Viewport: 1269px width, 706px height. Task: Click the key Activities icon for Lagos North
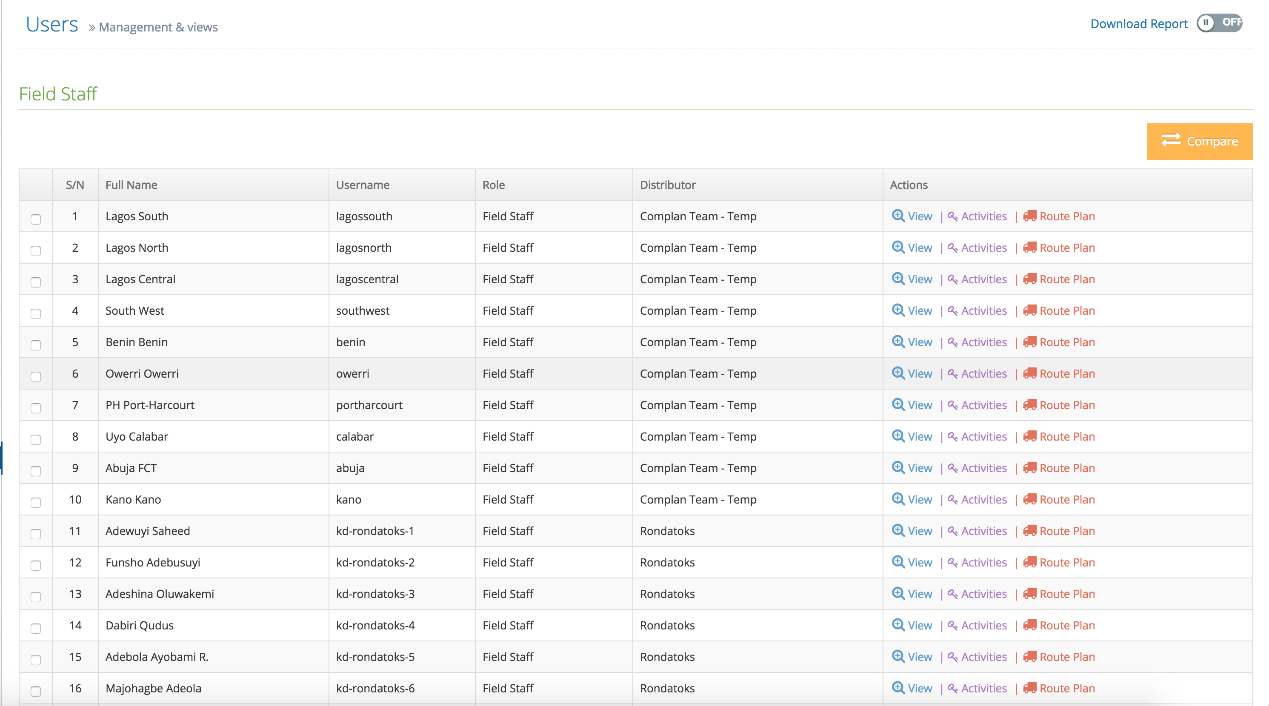[x=952, y=248]
